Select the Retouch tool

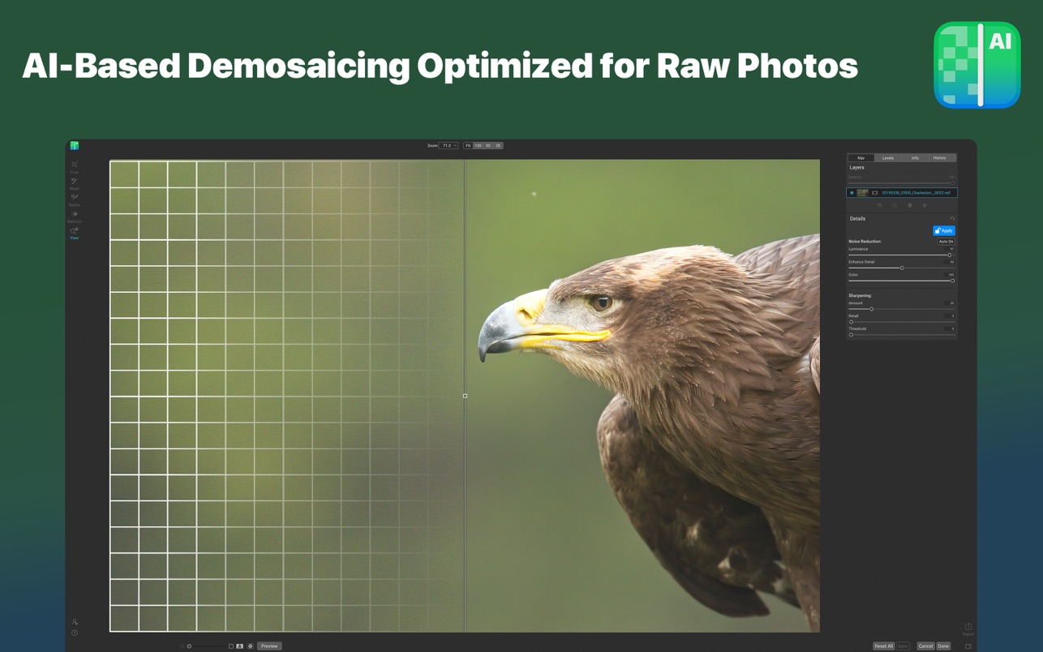click(x=74, y=216)
